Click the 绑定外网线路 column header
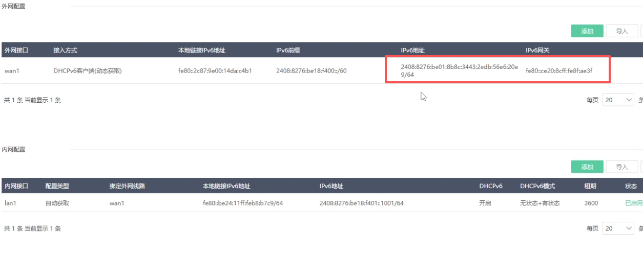The image size is (643, 253). click(x=127, y=186)
